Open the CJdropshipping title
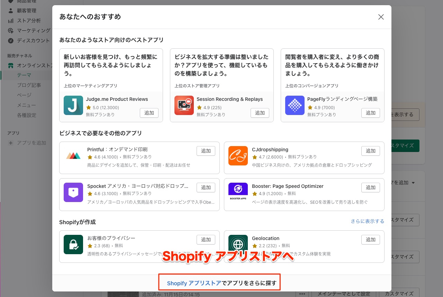This screenshot has width=443, height=297. pos(270,150)
